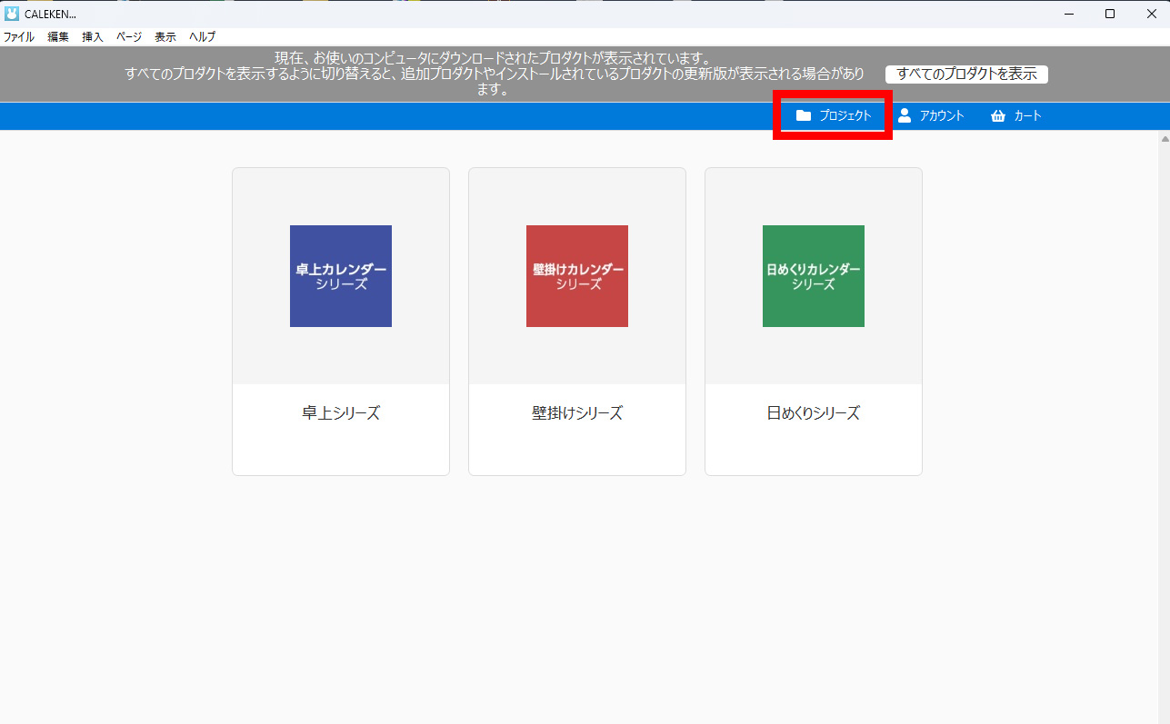The width and height of the screenshot is (1170, 724).
Task: Click the プロジェクト folder icon
Action: click(803, 115)
